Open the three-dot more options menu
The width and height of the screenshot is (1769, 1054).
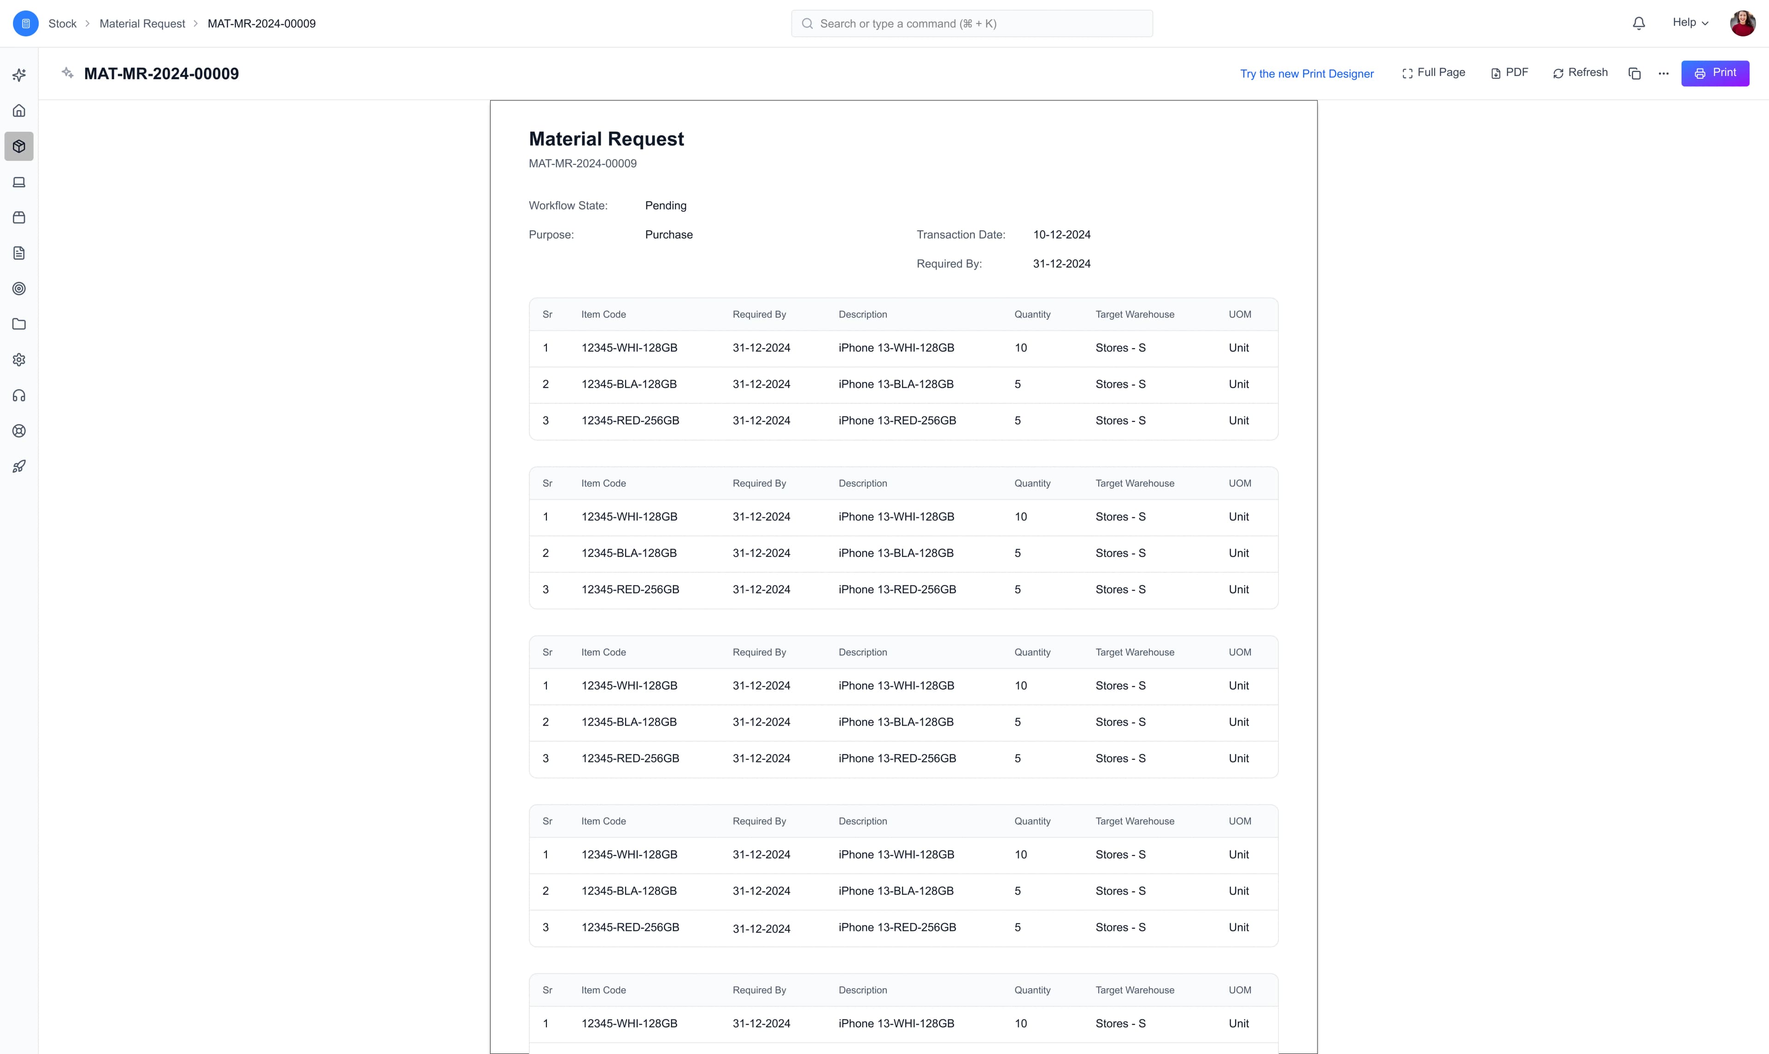click(1664, 73)
